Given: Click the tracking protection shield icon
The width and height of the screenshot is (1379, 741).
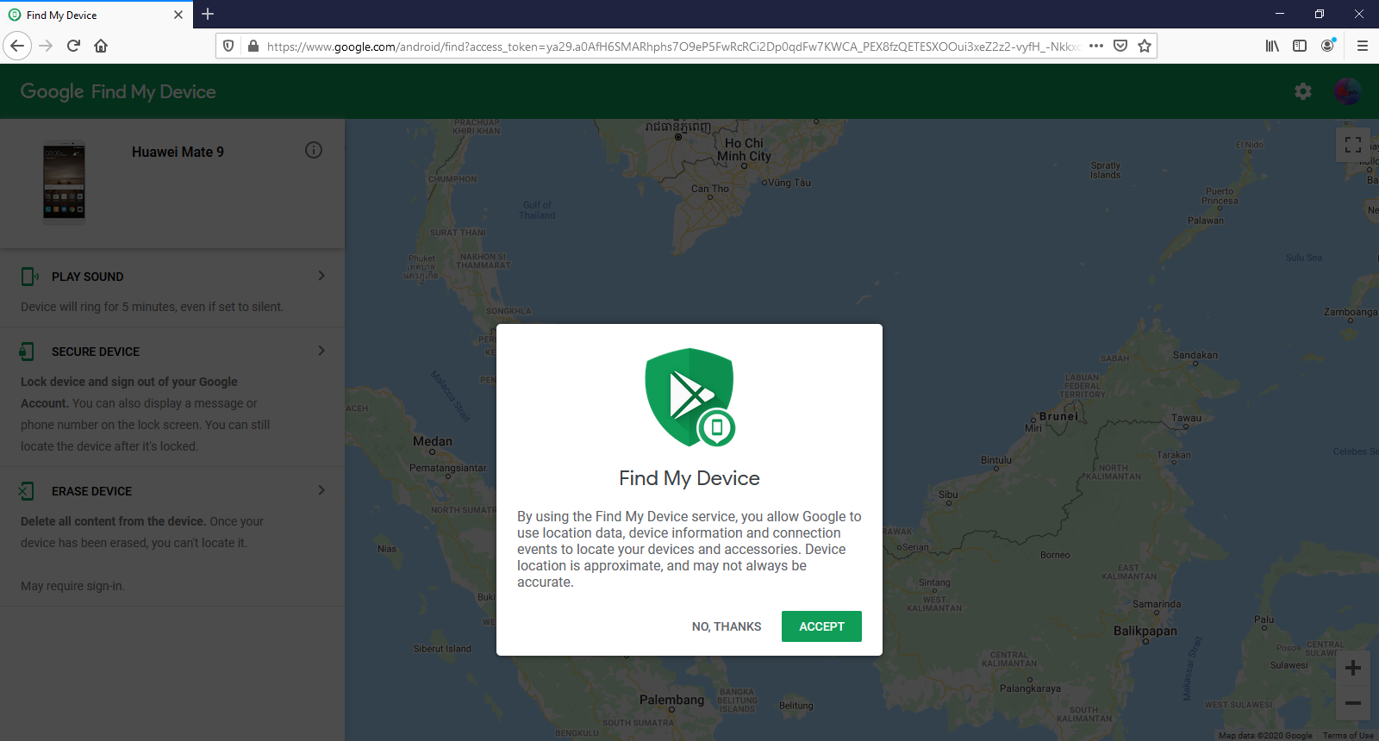Looking at the screenshot, I should click(228, 46).
